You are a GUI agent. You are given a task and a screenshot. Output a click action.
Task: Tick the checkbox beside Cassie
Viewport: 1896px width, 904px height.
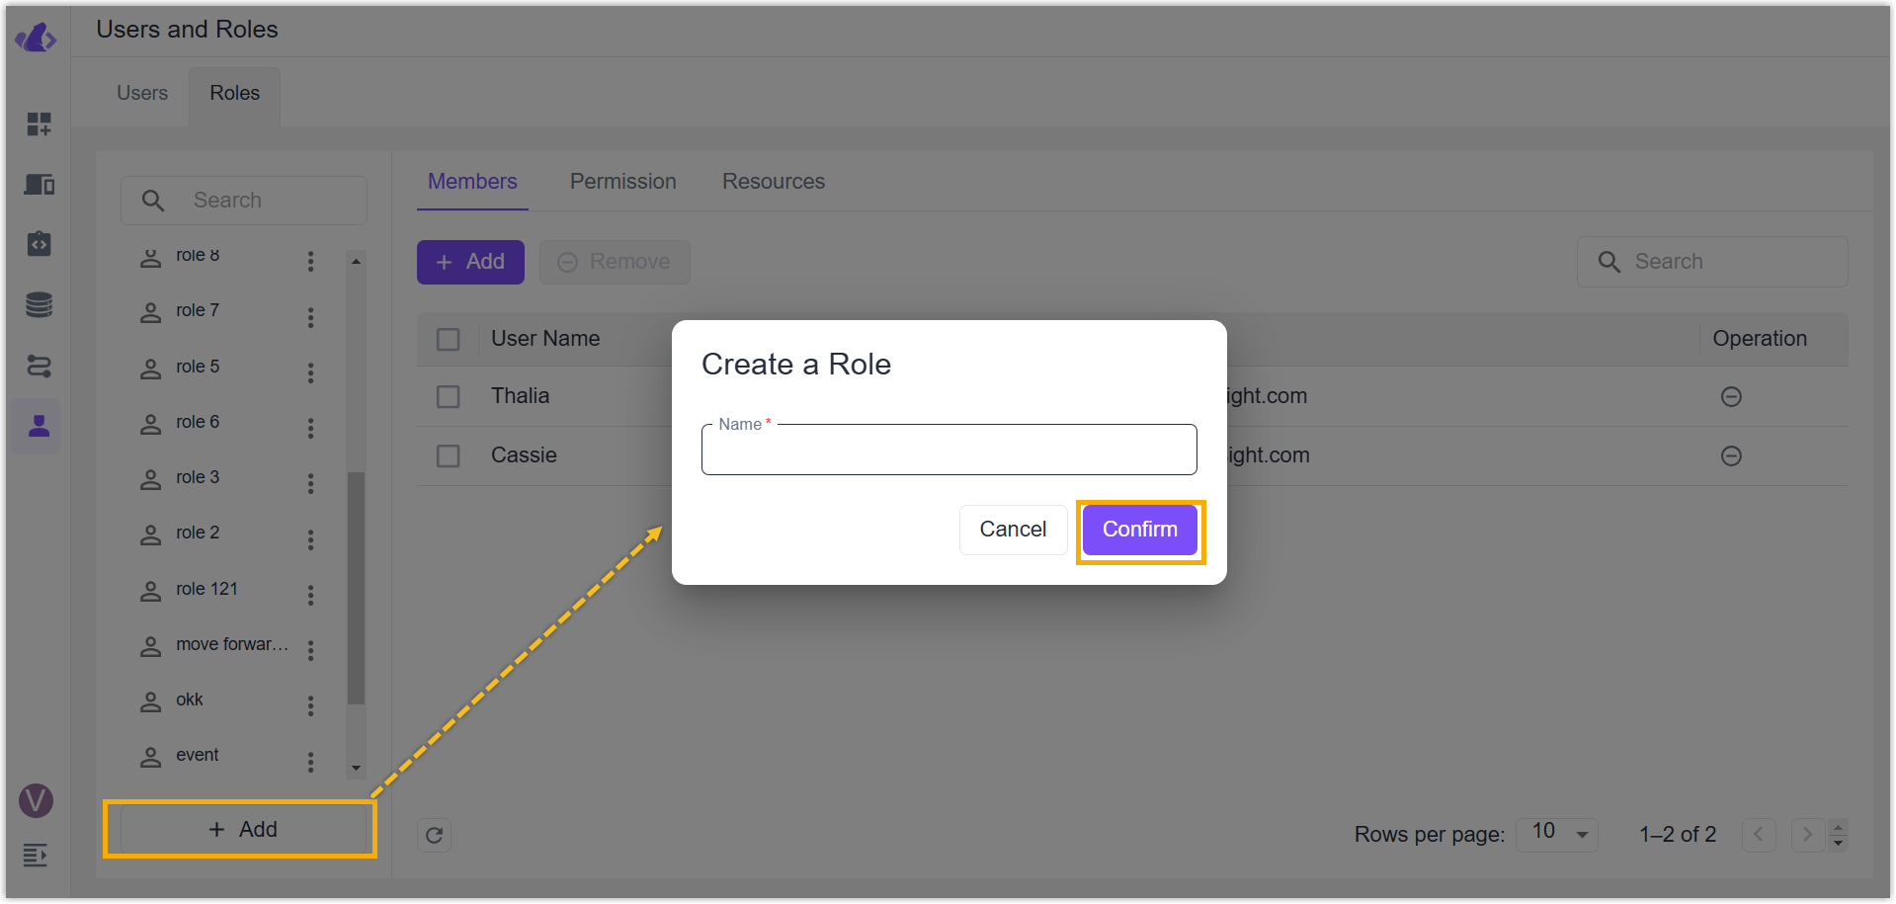pos(449,456)
